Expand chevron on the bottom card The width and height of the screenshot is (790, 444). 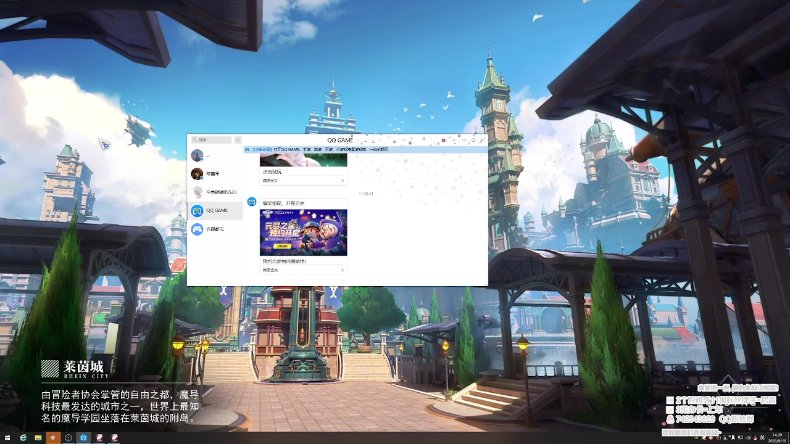tap(343, 269)
